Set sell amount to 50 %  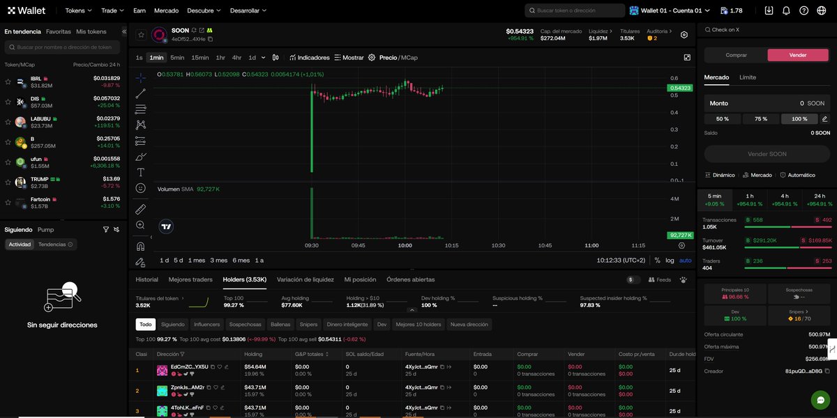723,118
